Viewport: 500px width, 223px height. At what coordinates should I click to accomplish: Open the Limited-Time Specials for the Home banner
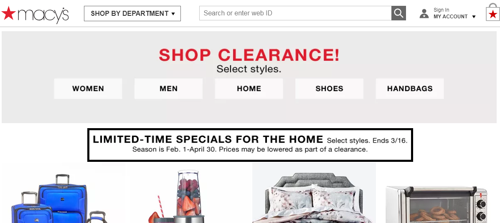pos(250,144)
